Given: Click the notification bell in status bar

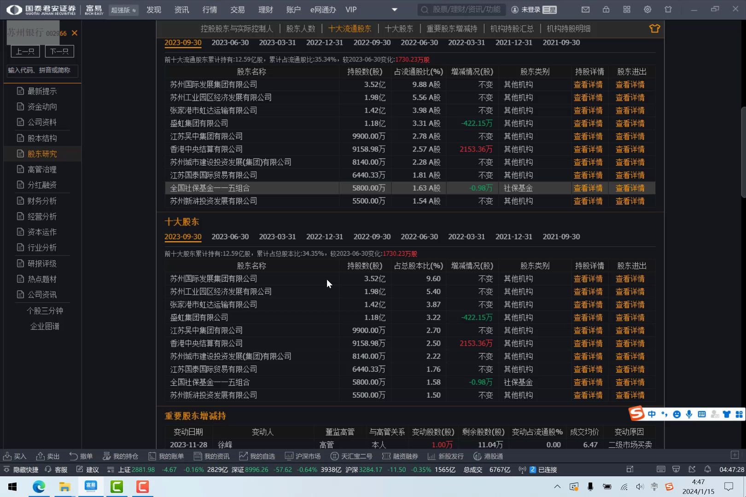Looking at the screenshot, I should pyautogui.click(x=707, y=469).
